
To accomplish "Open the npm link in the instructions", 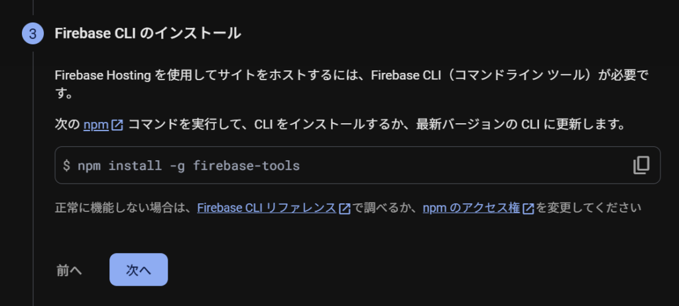I will pos(94,125).
